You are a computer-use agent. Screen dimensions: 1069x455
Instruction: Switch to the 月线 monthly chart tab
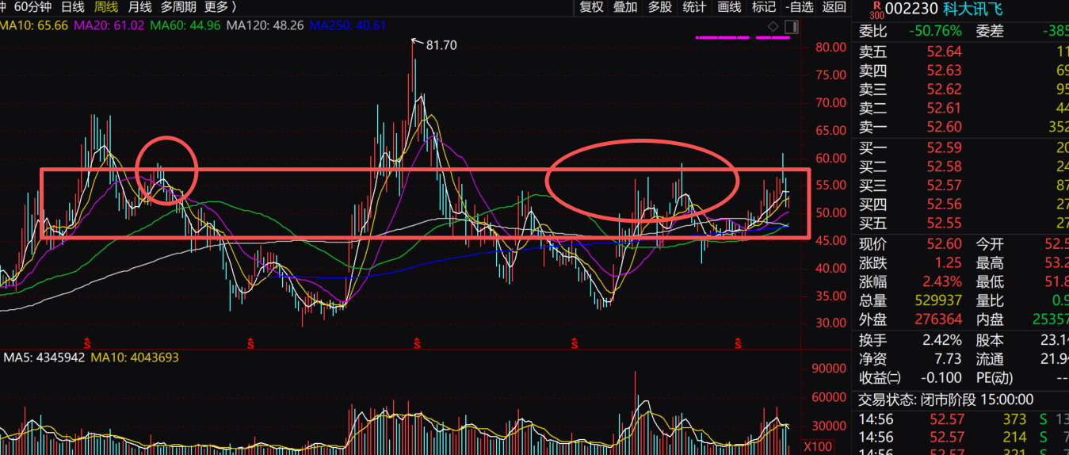pos(139,7)
